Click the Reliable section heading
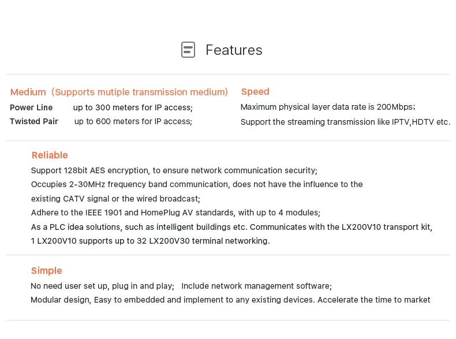The width and height of the screenshot is (456, 339). [50, 155]
